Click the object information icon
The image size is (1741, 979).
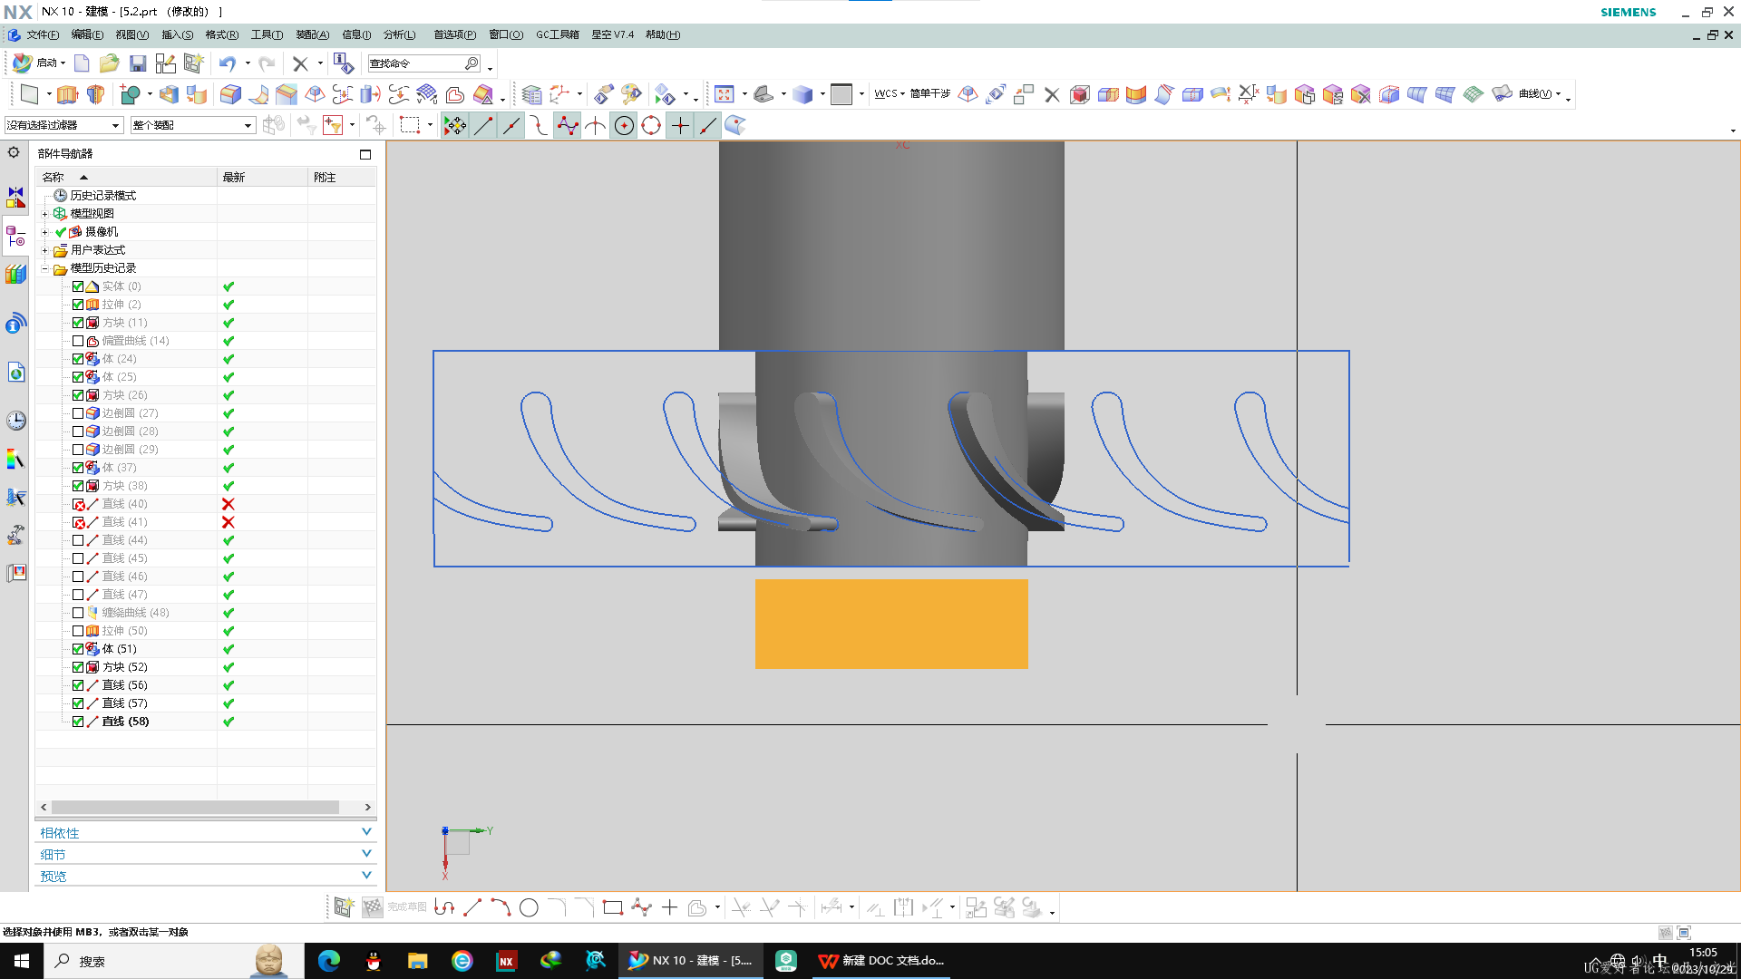[x=343, y=63]
